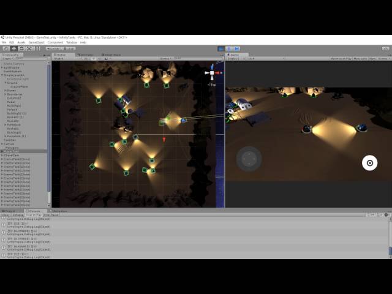Image resolution: width=392 pixels, height=294 pixels.
Task: Open the Assets menu
Action: [x=21, y=42]
